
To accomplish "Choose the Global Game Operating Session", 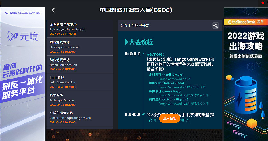I will pyautogui.click(x=80, y=117).
